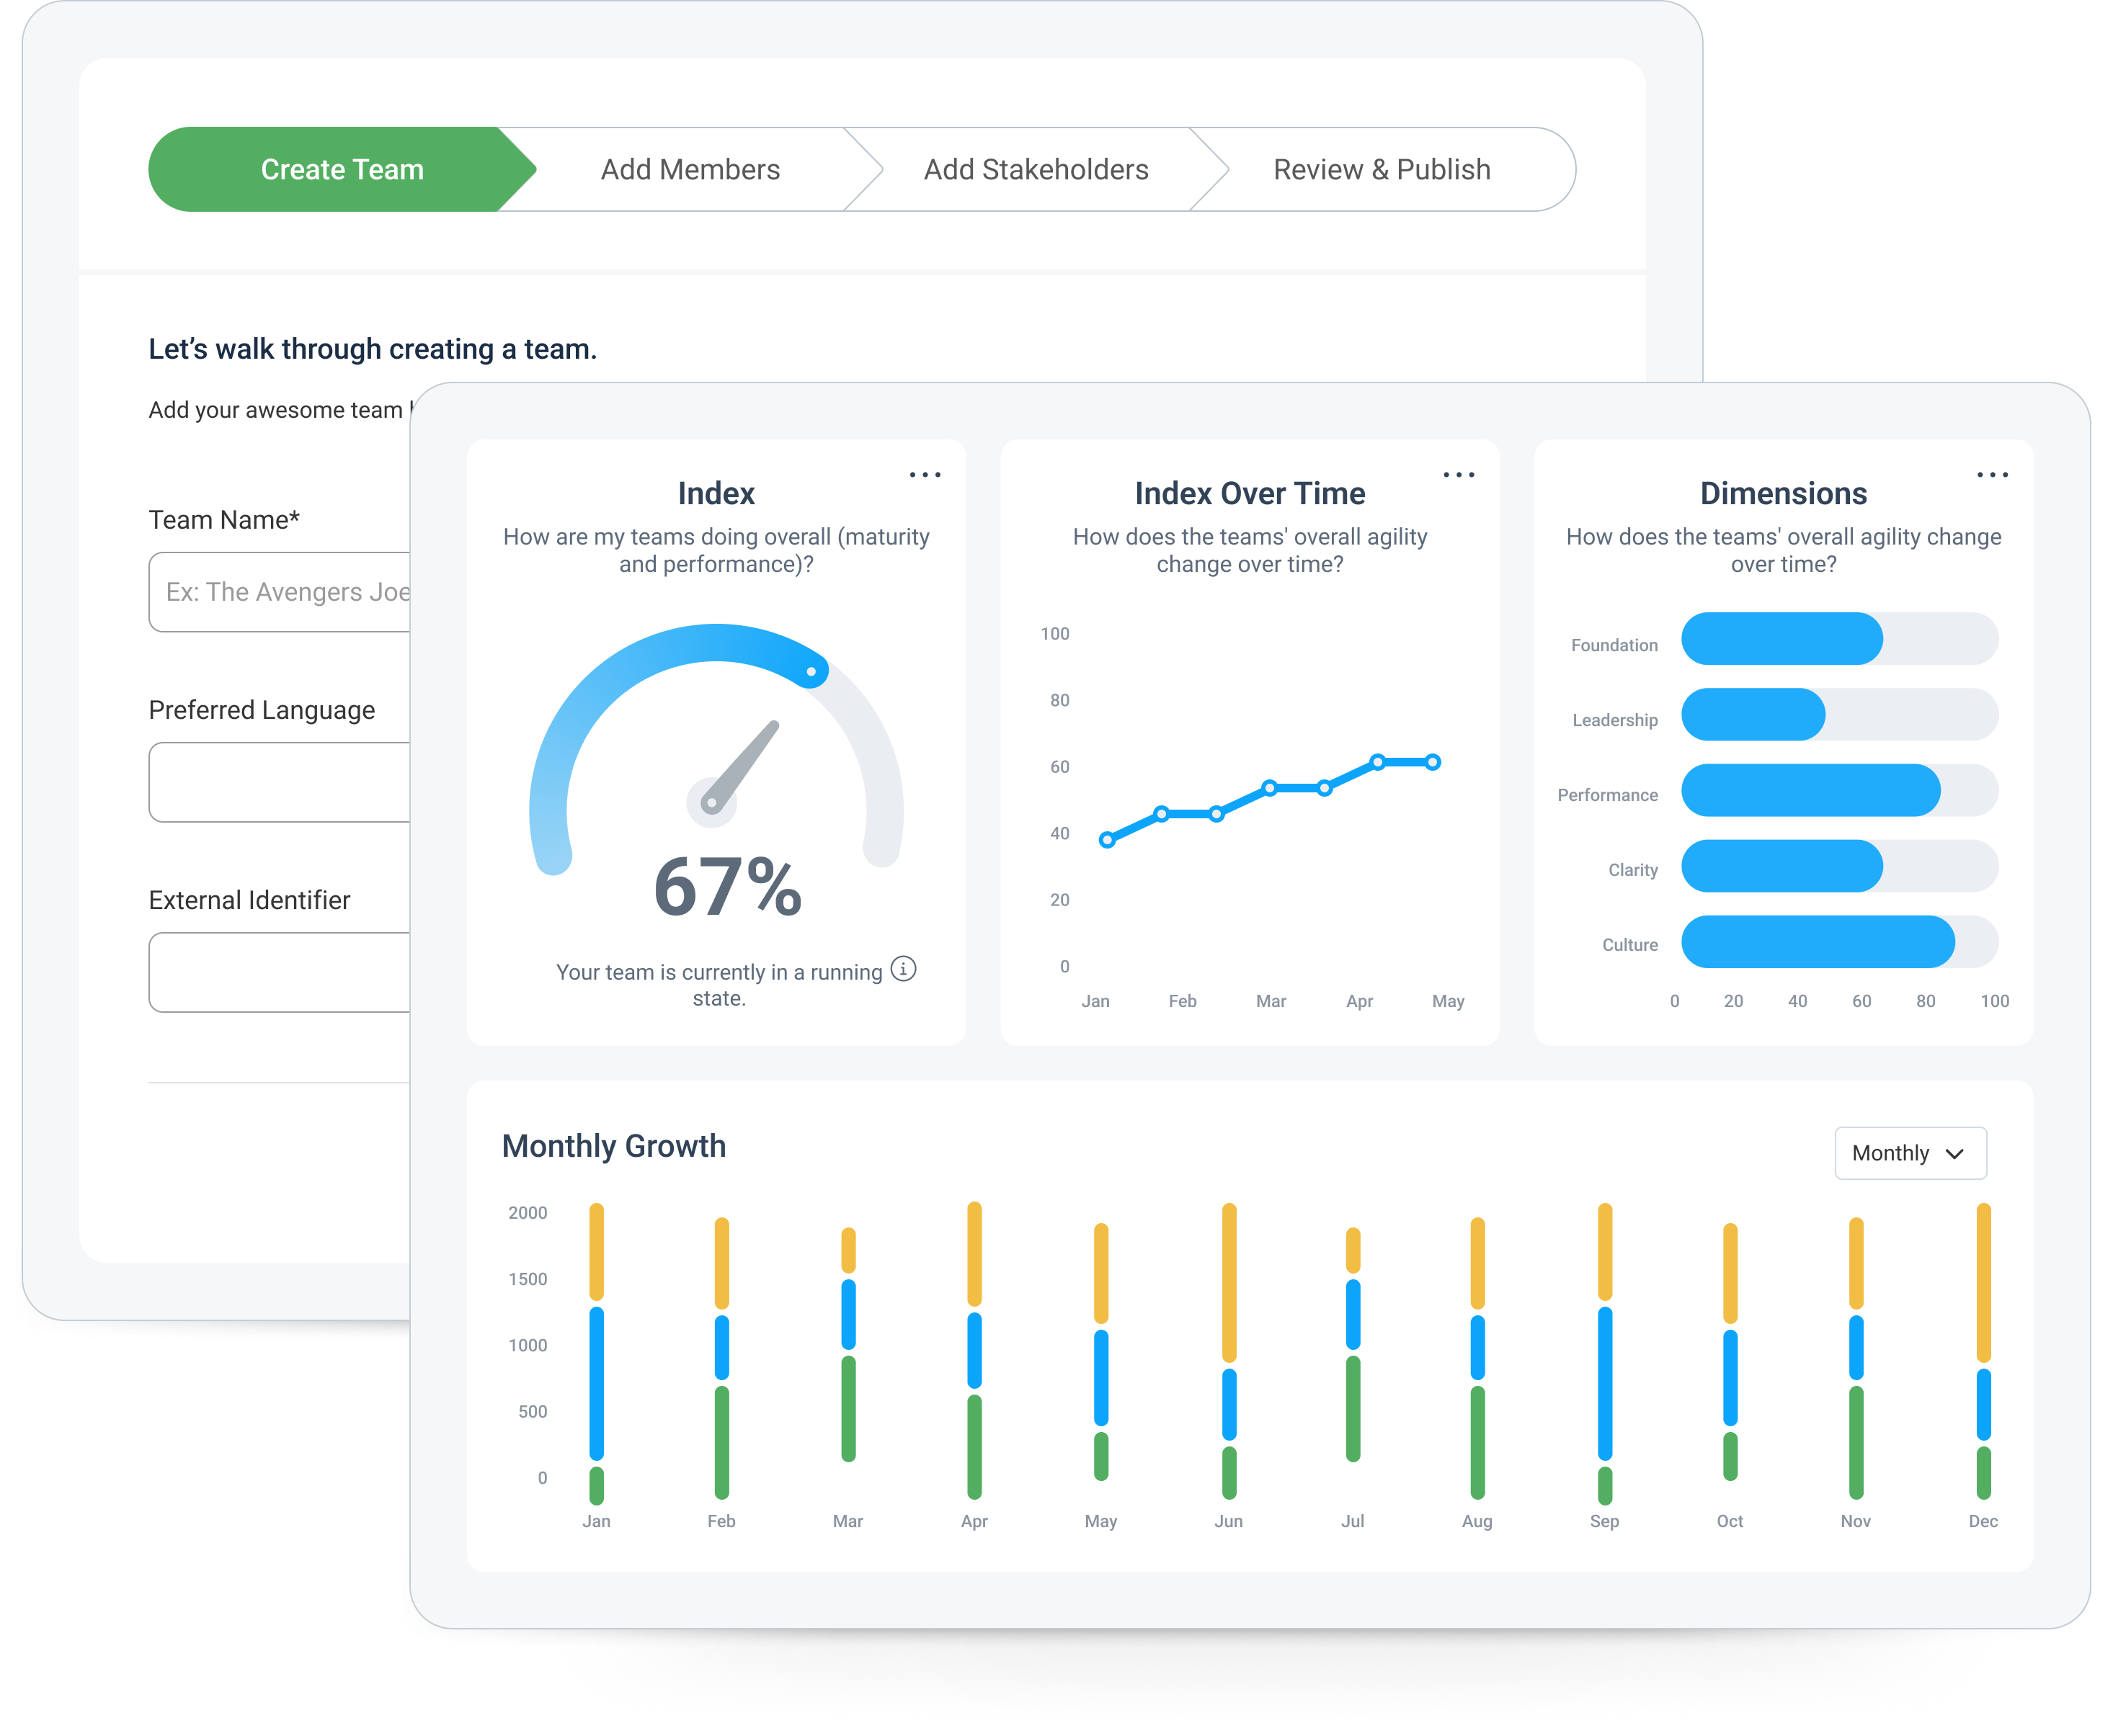Click the Jan data point on the line chart
The width and height of the screenshot is (2113, 1736).
(1106, 840)
